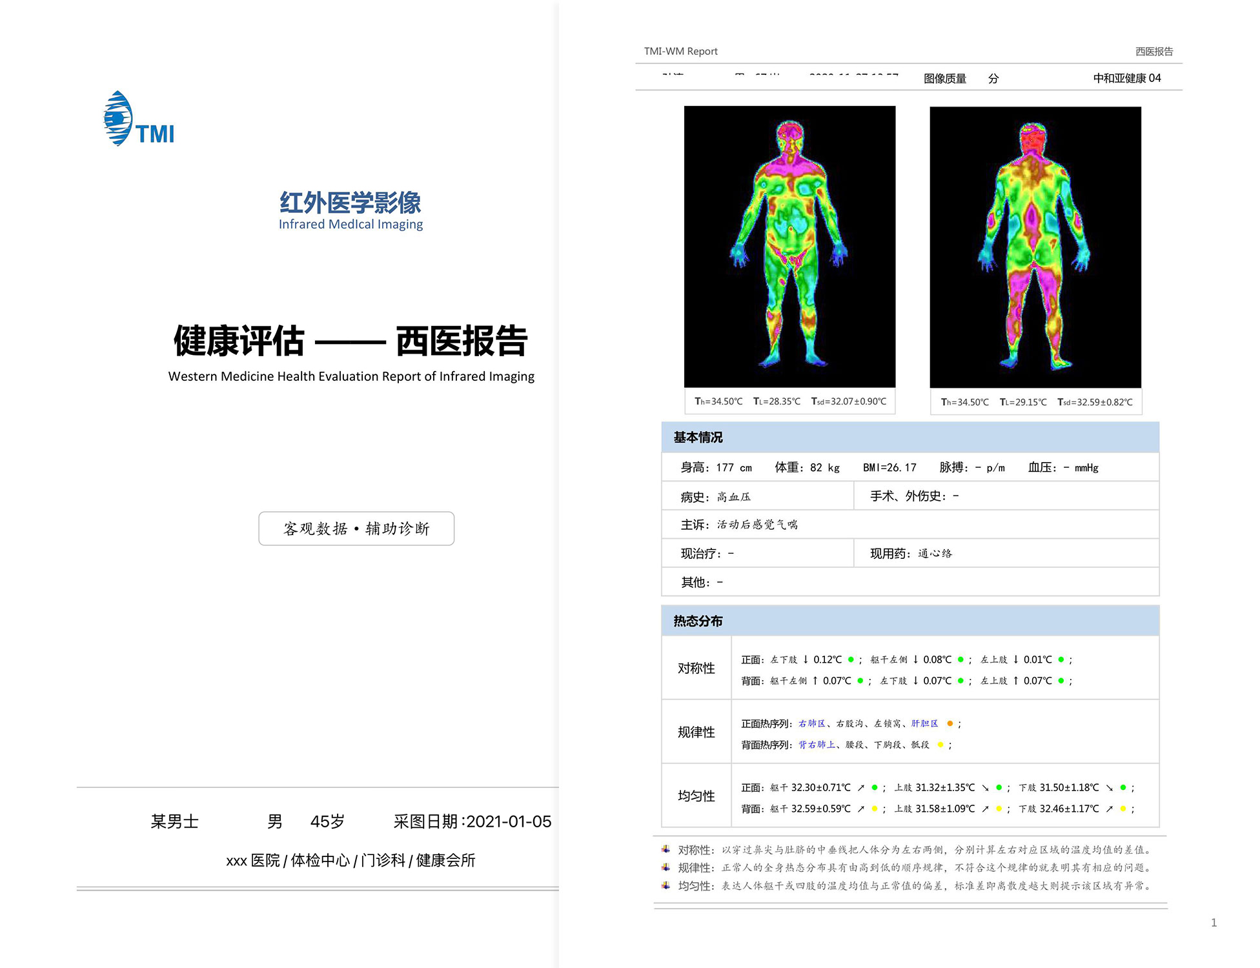Click green dot after 左下肢 ↓ 0.12℃
The image size is (1260, 968).
(851, 660)
